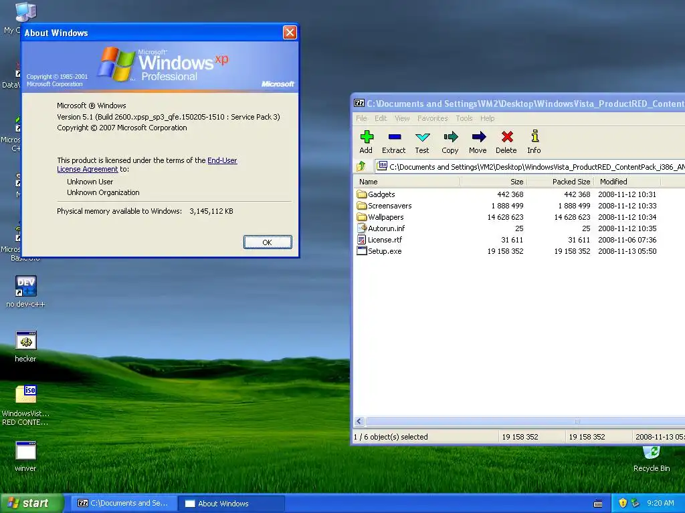The width and height of the screenshot is (685, 513).
Task: Click the 7z icon in the window title bar
Action: [359, 104]
